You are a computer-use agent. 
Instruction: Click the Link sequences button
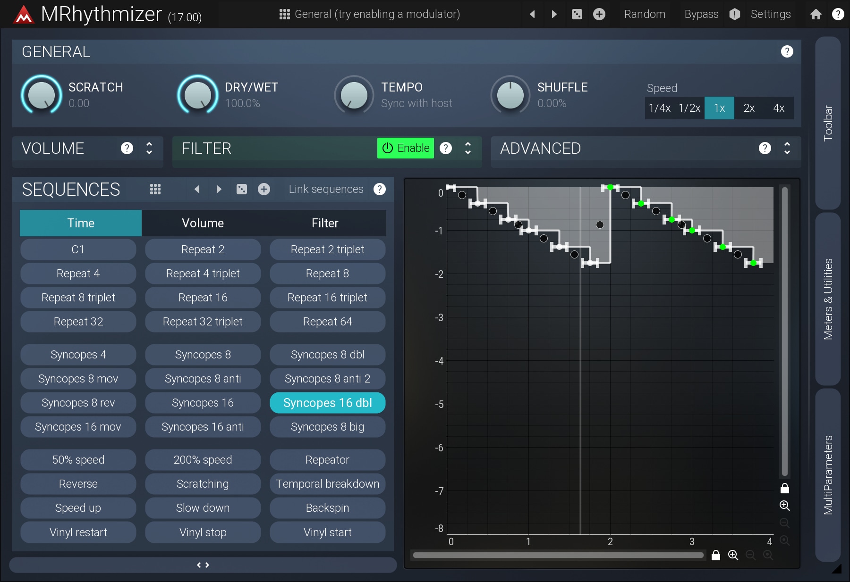326,189
